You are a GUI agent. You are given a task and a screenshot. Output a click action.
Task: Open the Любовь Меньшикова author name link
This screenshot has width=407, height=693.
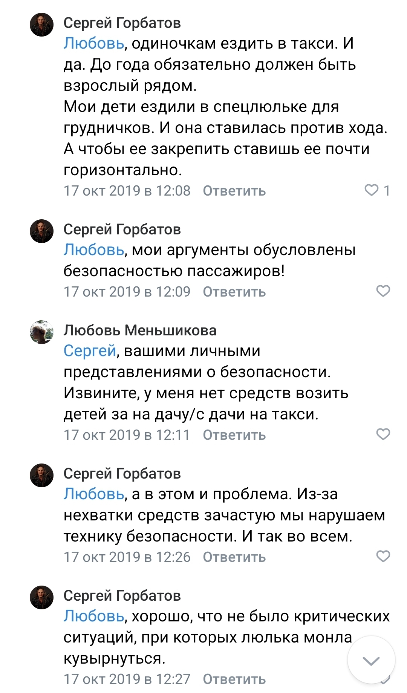click(x=140, y=330)
